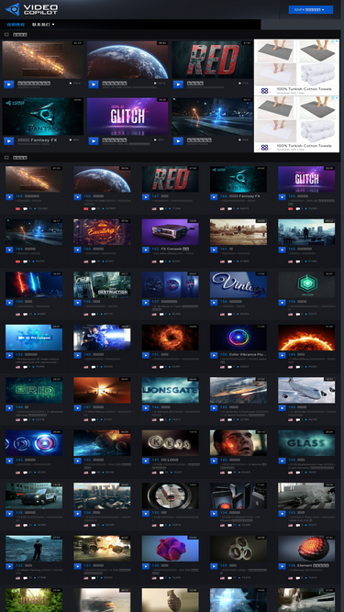Play the large featured Fantasy FX tutorial
Image resolution: width=344 pixels, height=612 pixels.
tap(8, 141)
